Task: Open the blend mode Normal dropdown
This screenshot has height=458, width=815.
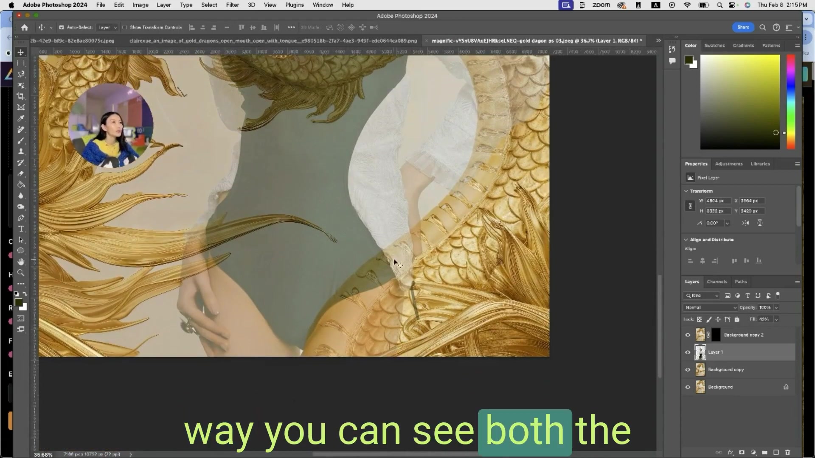Action: point(710,307)
